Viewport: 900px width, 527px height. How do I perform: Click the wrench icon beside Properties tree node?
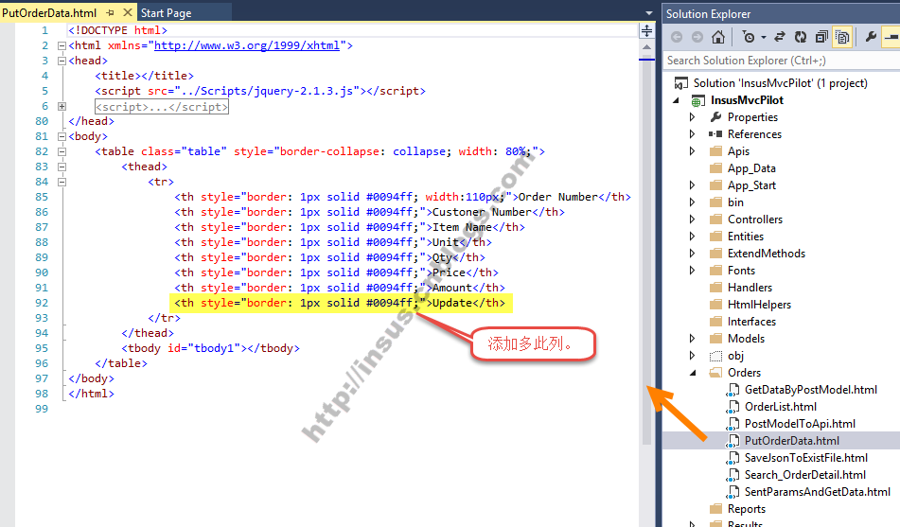pos(715,117)
